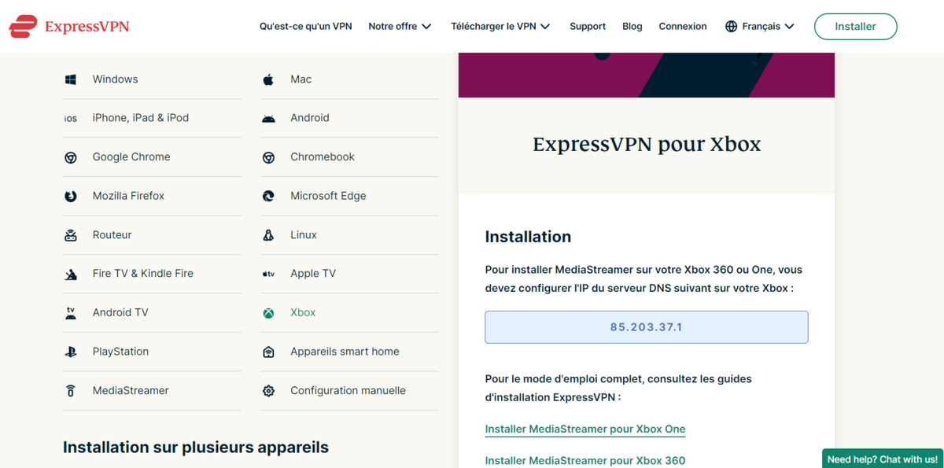944x468 pixels.
Task: Select the Android TV label
Action: [120, 313]
